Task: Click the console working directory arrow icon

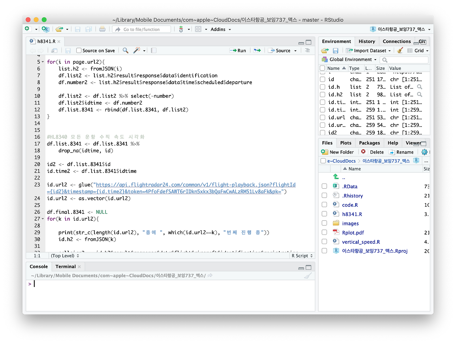Action: pos(210,276)
